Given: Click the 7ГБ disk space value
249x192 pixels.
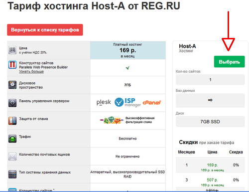Looking at the screenshot, I should click(x=127, y=85).
